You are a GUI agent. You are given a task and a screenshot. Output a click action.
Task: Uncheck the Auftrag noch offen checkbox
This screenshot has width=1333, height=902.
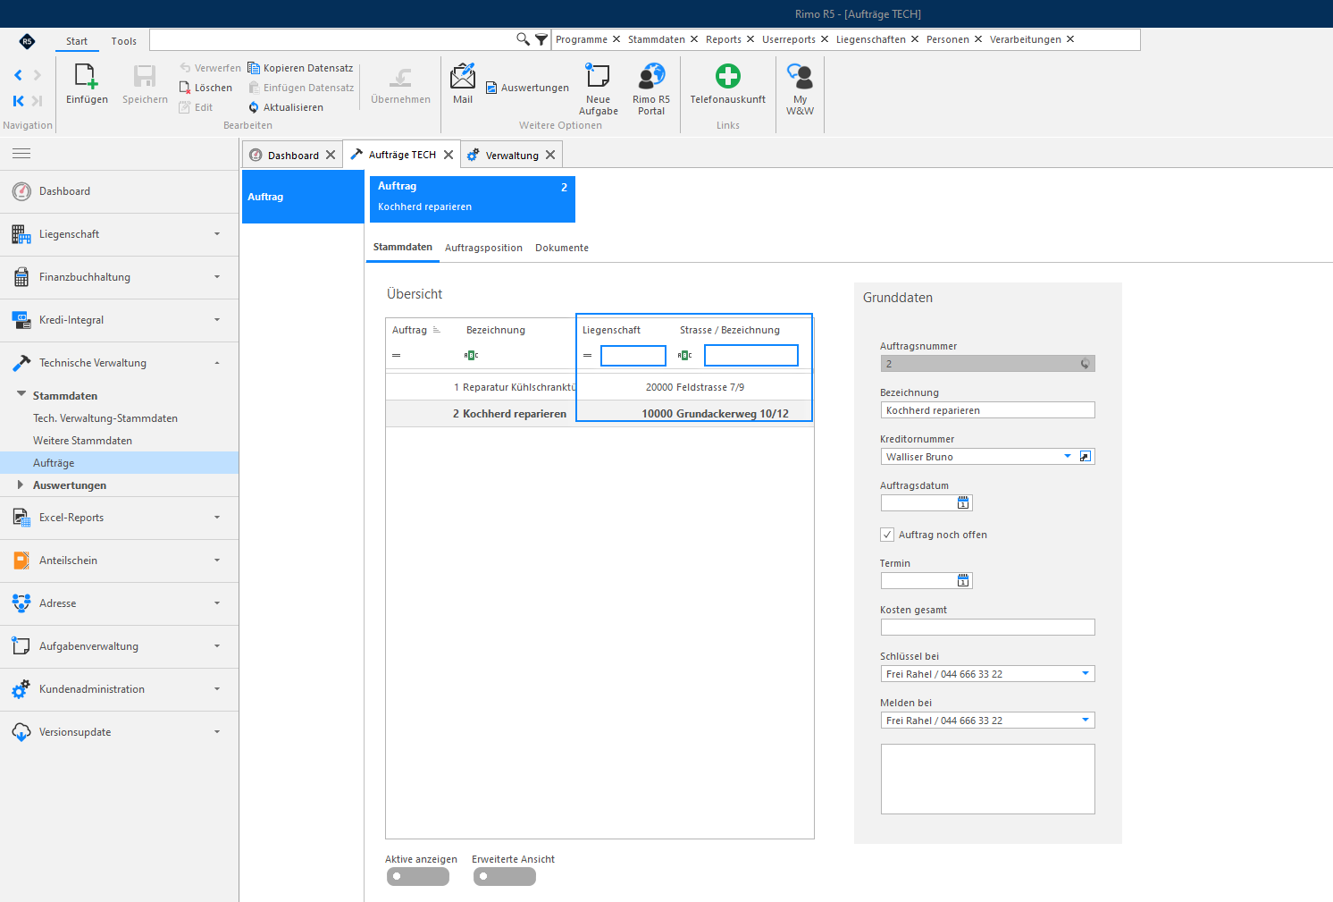click(x=887, y=535)
